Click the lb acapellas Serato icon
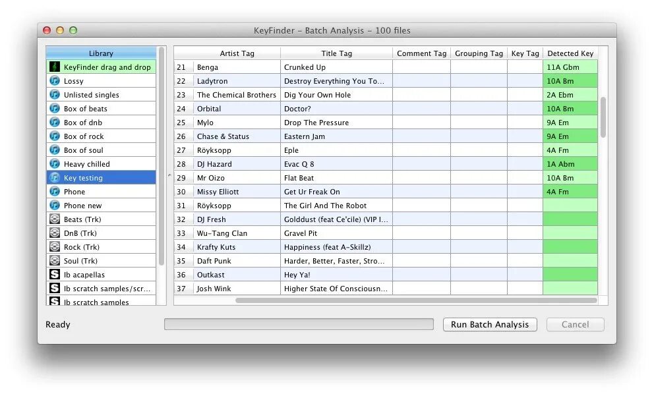 click(55, 274)
